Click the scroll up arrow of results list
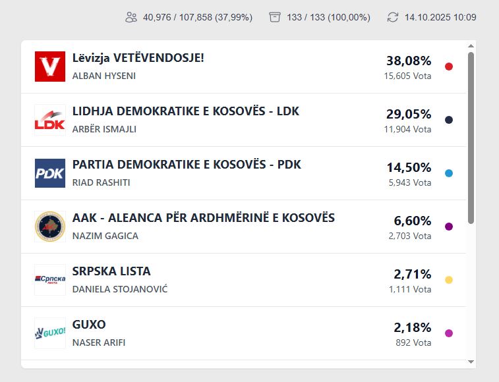The height and width of the screenshot is (382, 499). [x=471, y=46]
